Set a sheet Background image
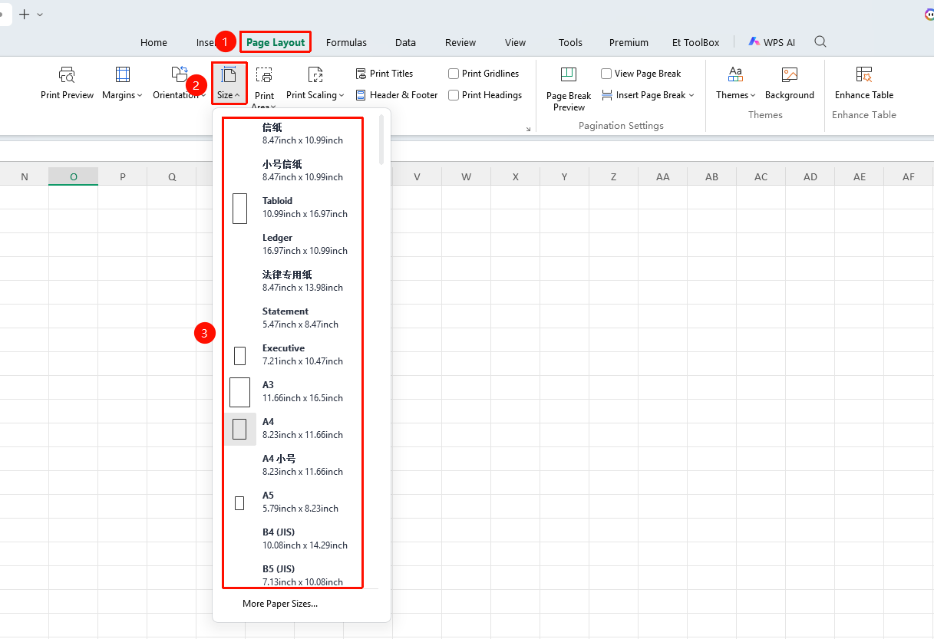The width and height of the screenshot is (934, 639). pyautogui.click(x=790, y=84)
